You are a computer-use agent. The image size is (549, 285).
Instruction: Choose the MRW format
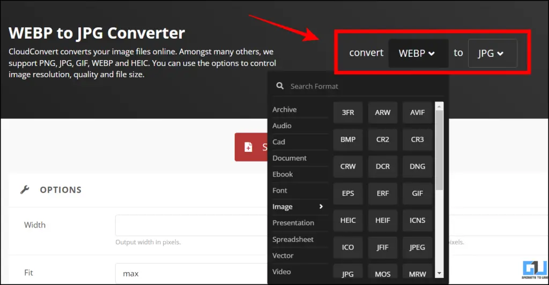pyautogui.click(x=417, y=272)
